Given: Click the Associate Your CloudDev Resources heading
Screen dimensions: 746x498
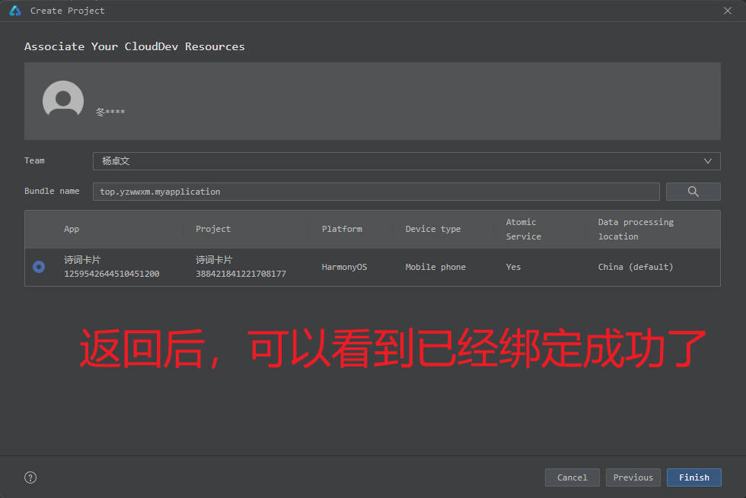Looking at the screenshot, I should click(135, 46).
